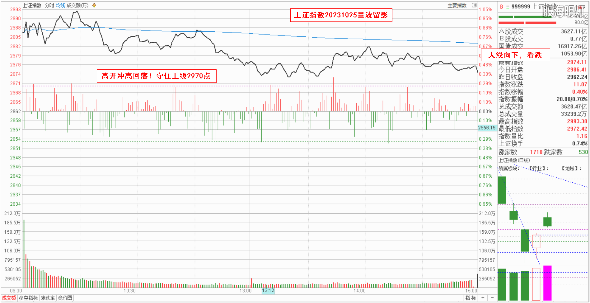Click the 最低指数 value 2972.42
The image size is (590, 303).
pyautogui.click(x=577, y=129)
